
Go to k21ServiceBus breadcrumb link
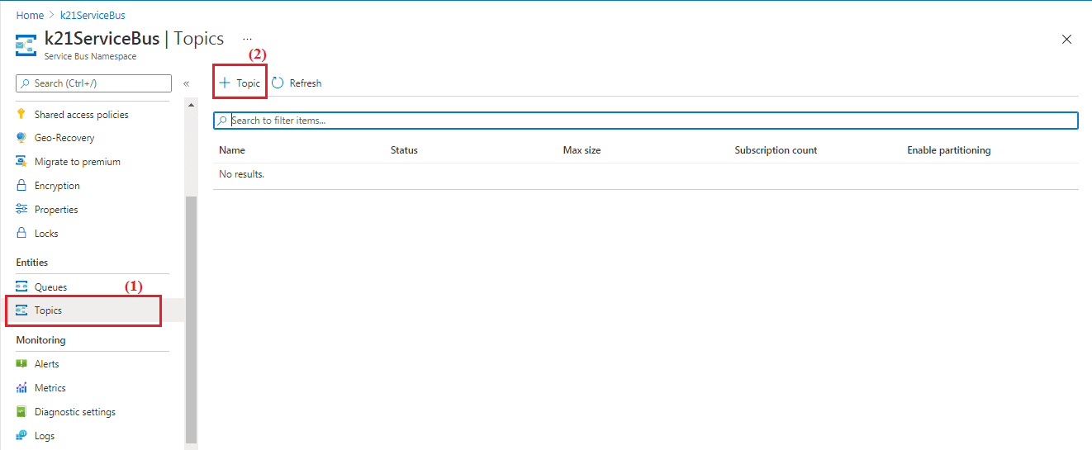click(x=93, y=15)
